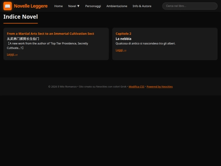This screenshot has width=221, height=166.
Task: Select the 'Indice Novel' page heading
Action: click(20, 17)
